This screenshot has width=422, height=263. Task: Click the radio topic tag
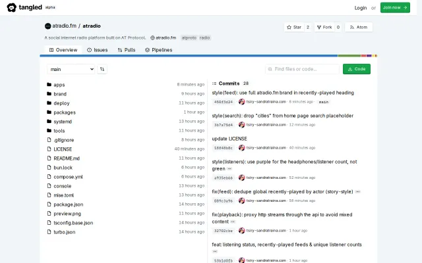(x=204, y=38)
